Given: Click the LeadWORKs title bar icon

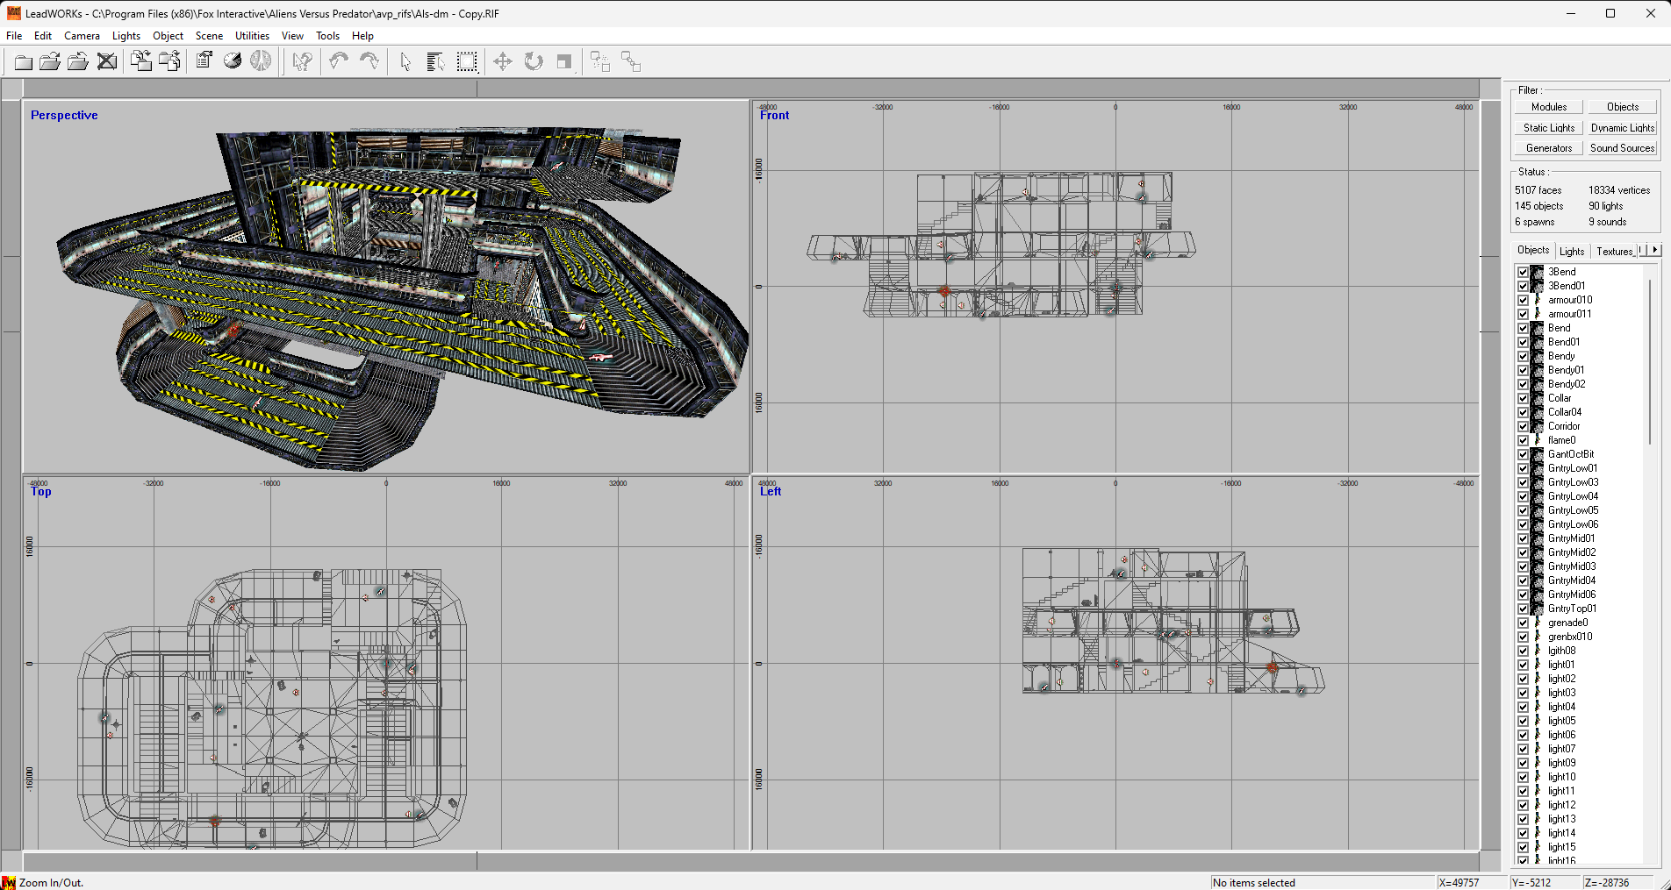Looking at the screenshot, I should tap(14, 13).
